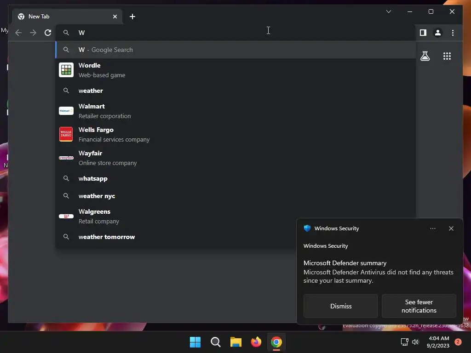Select the Wordle suggestion
This screenshot has width=471, height=353.
tap(236, 70)
